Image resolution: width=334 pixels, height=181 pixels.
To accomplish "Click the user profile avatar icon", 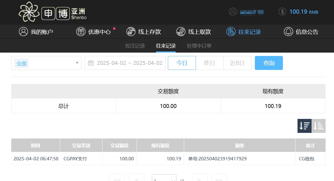I will point(232,12).
